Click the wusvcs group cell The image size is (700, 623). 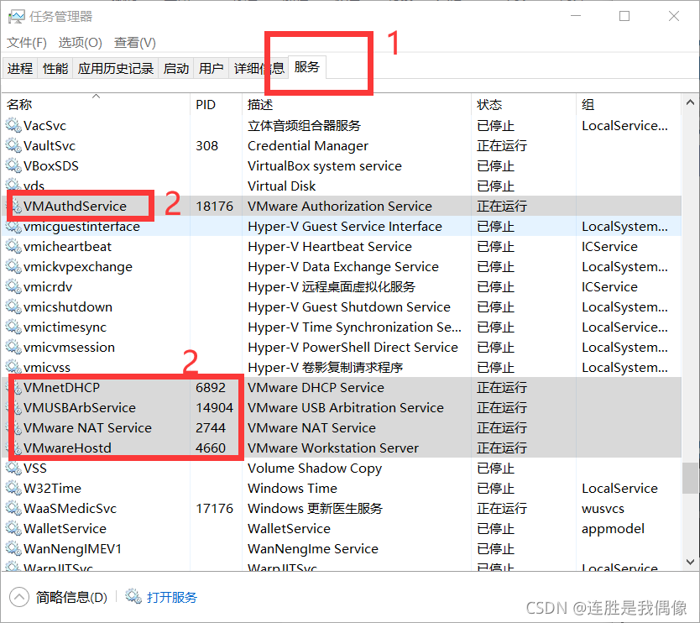(x=603, y=508)
